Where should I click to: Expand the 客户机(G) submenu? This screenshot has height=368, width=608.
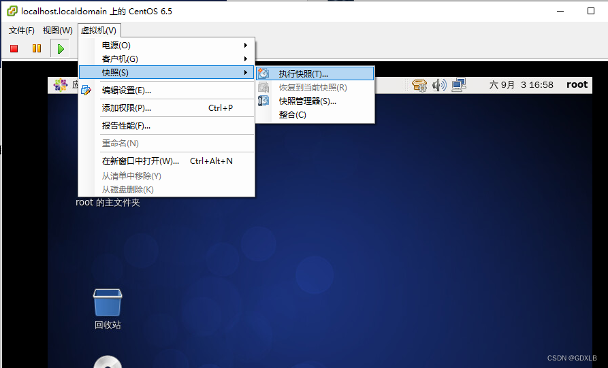pyautogui.click(x=167, y=59)
